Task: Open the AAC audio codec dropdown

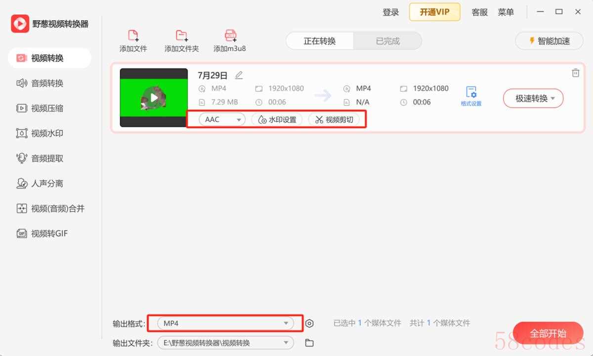Action: pos(222,119)
